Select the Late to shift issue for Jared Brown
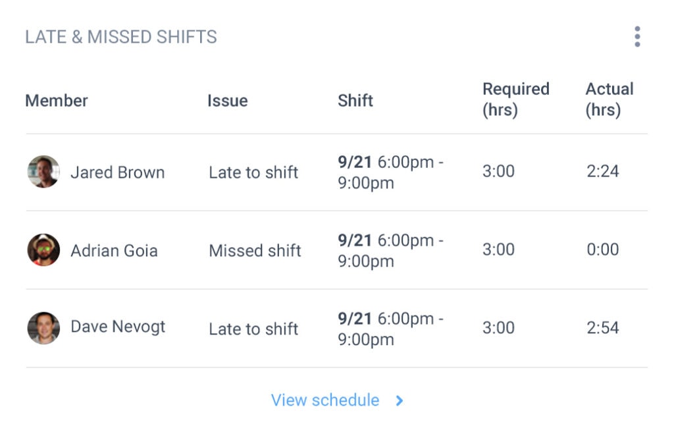This screenshot has width=674, height=432. coord(253,172)
